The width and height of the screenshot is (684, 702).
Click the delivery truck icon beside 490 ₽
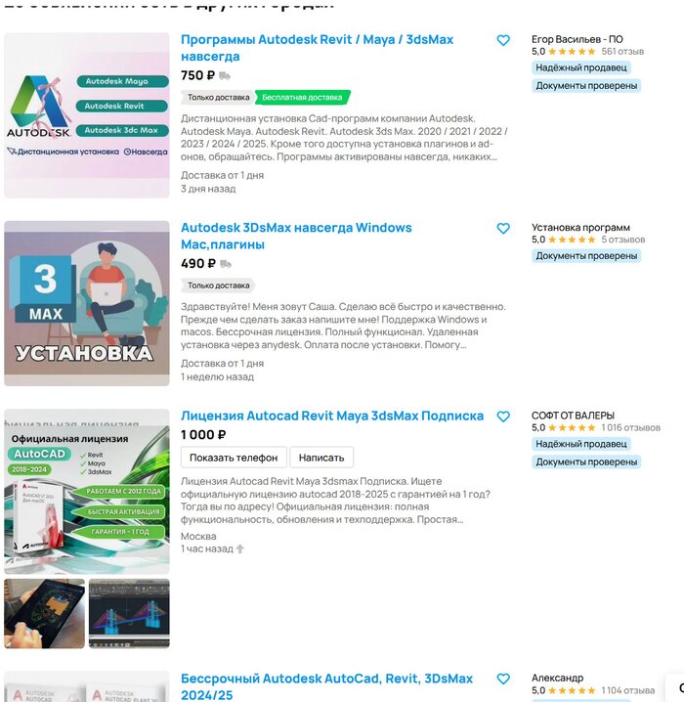[x=226, y=264]
